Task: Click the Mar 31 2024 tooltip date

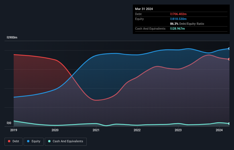Action: click(144, 9)
